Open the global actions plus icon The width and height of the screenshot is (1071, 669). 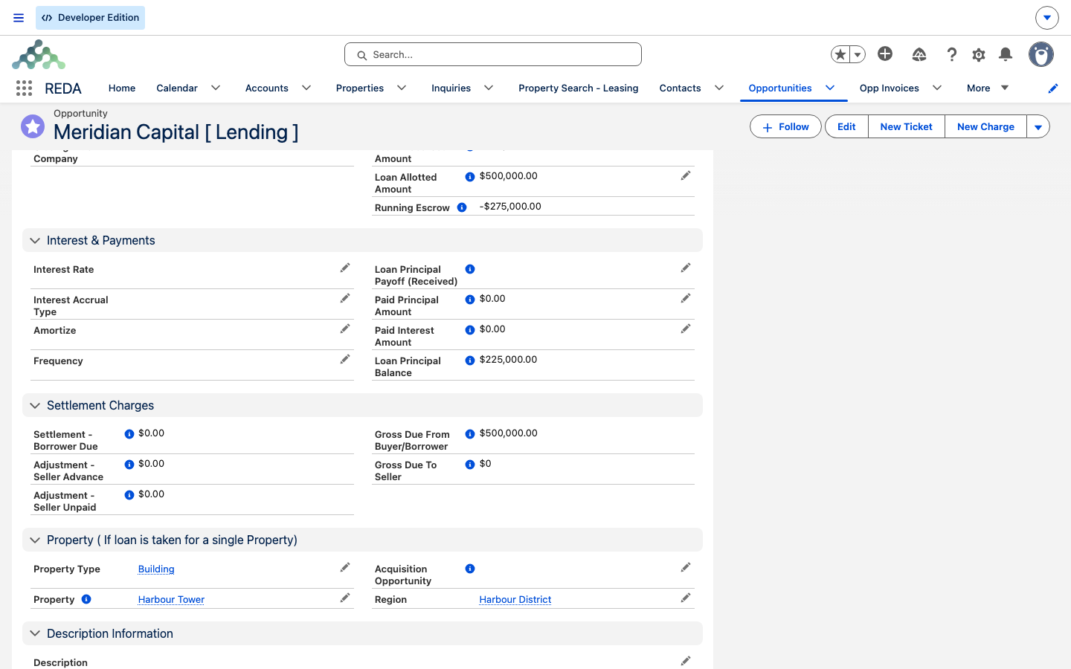click(x=885, y=54)
